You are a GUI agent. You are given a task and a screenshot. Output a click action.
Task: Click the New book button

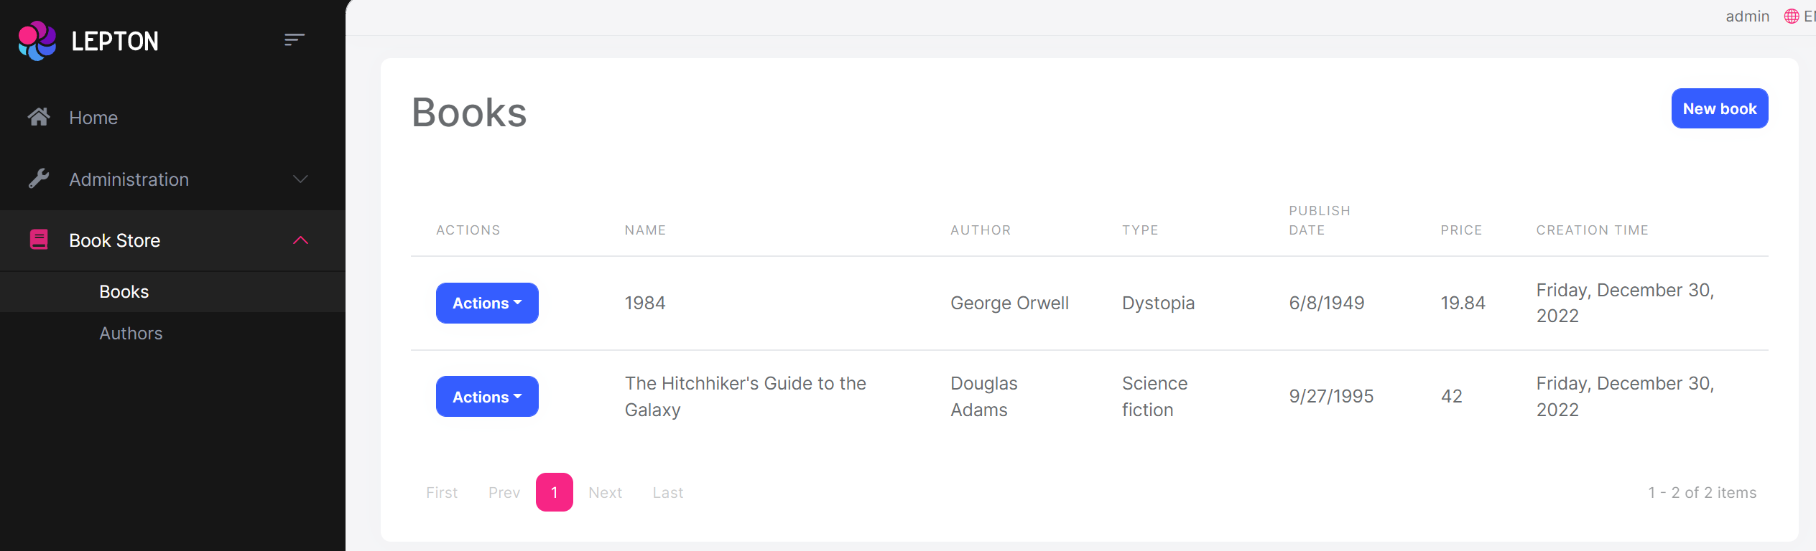tap(1719, 109)
